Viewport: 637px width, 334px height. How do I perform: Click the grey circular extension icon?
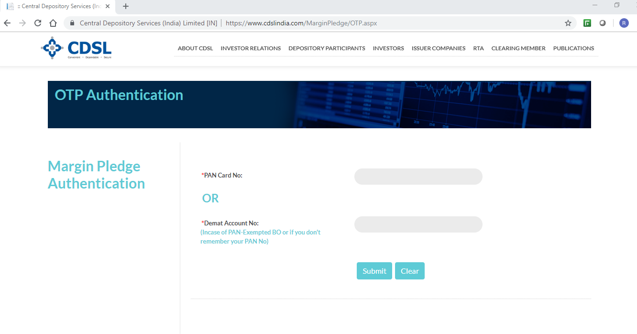[x=603, y=23]
